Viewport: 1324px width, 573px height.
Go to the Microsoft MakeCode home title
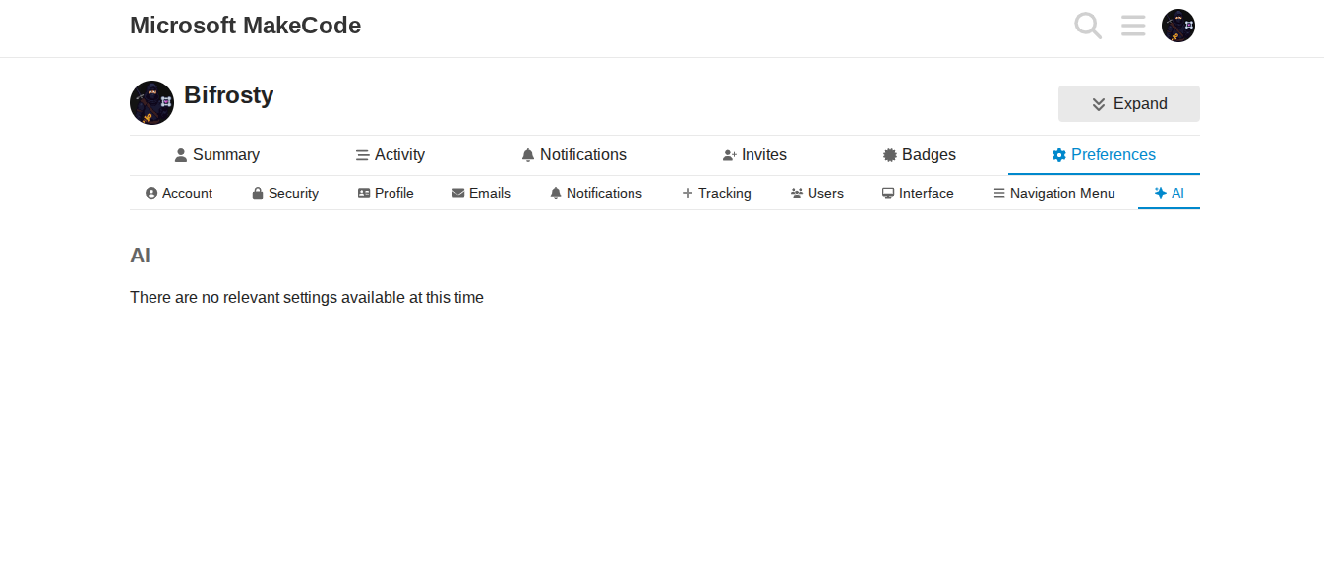point(245,26)
